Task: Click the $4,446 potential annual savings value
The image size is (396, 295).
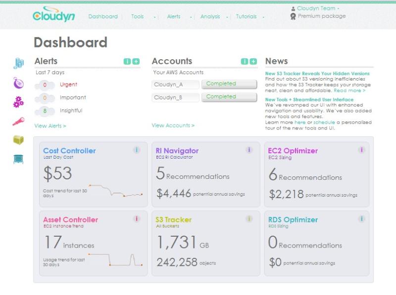Action: tap(174, 193)
